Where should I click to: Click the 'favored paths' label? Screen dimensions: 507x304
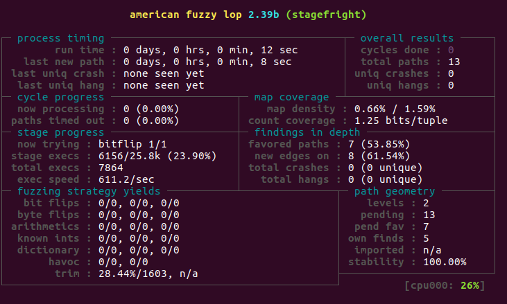[x=289, y=144]
